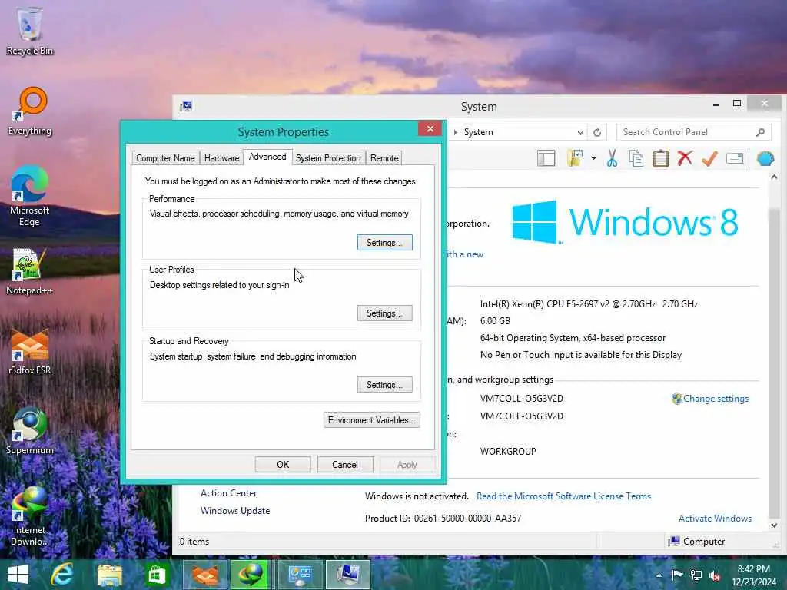This screenshot has height=590, width=787.
Task: Click the Copy pages icon
Action: 636,158
